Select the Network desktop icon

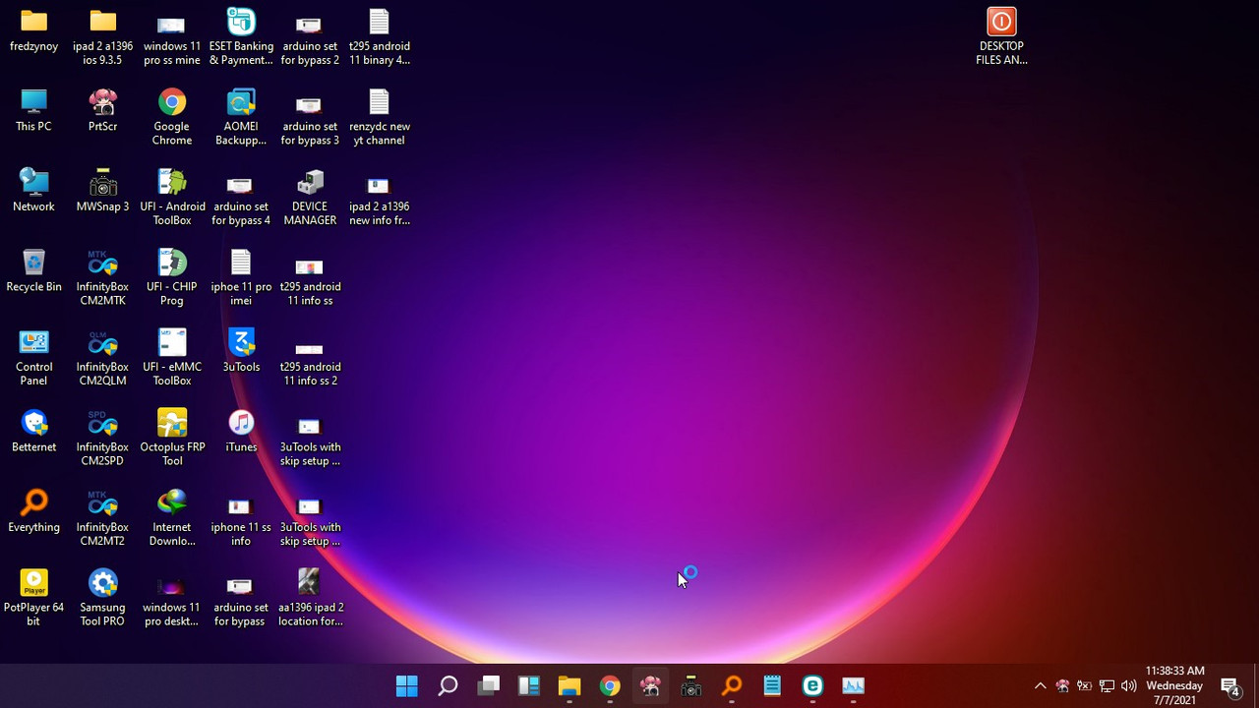click(33, 192)
